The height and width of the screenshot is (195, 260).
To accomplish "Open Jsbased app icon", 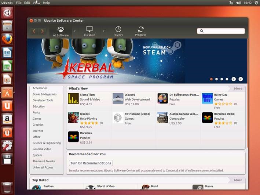I will tap(118, 98).
